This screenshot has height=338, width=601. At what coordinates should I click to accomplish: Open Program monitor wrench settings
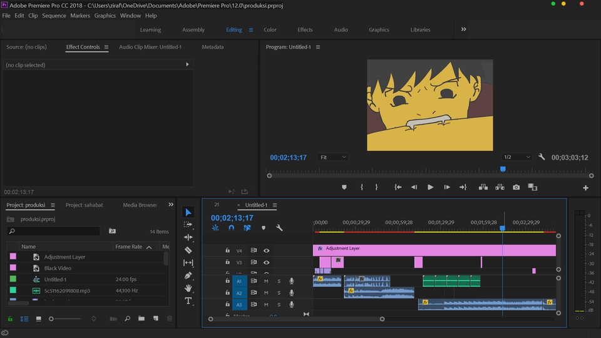point(542,156)
